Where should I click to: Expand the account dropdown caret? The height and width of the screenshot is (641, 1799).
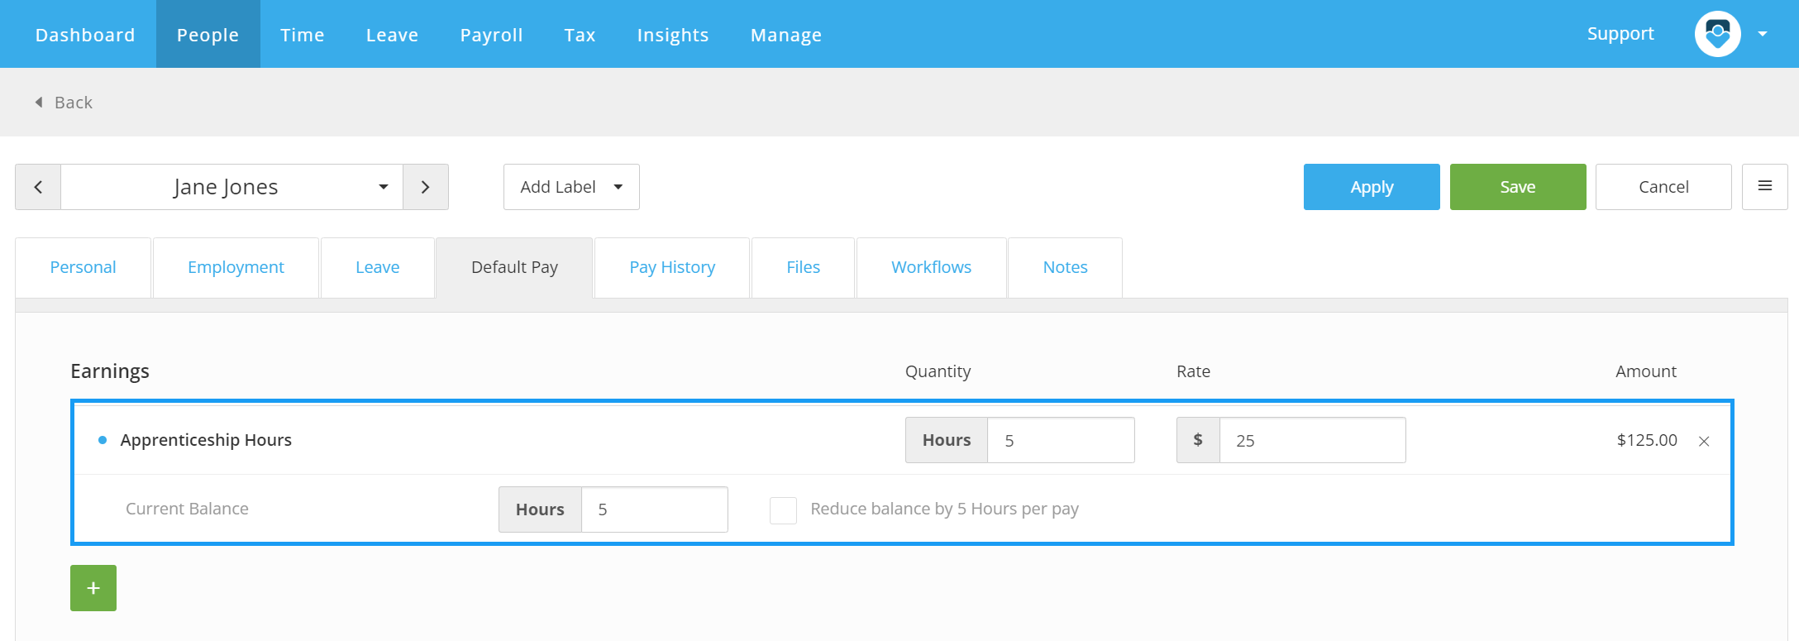pos(1763,34)
